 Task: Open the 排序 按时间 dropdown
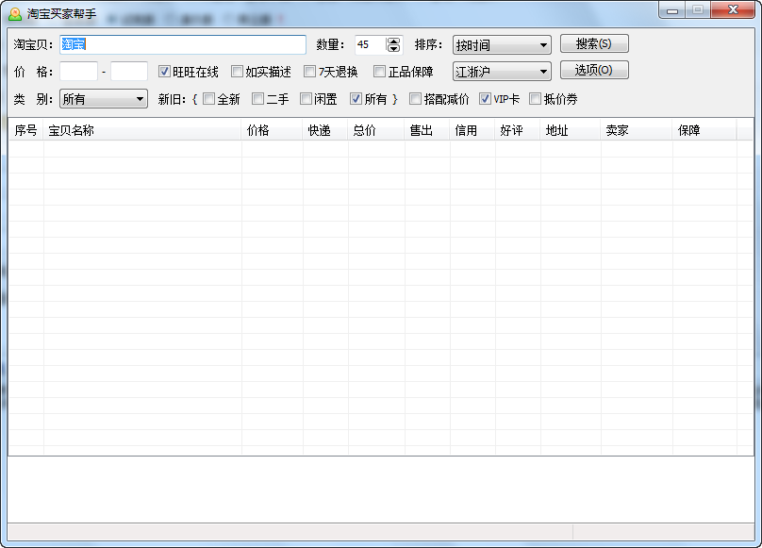click(x=502, y=45)
